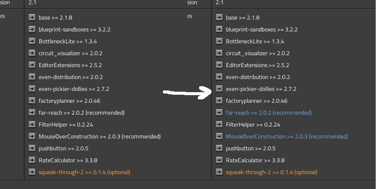Image resolution: width=377 pixels, height=189 pixels.
Task: Click BottleneckLite >= 1.3.4 text in left list
Action: click(x=68, y=41)
